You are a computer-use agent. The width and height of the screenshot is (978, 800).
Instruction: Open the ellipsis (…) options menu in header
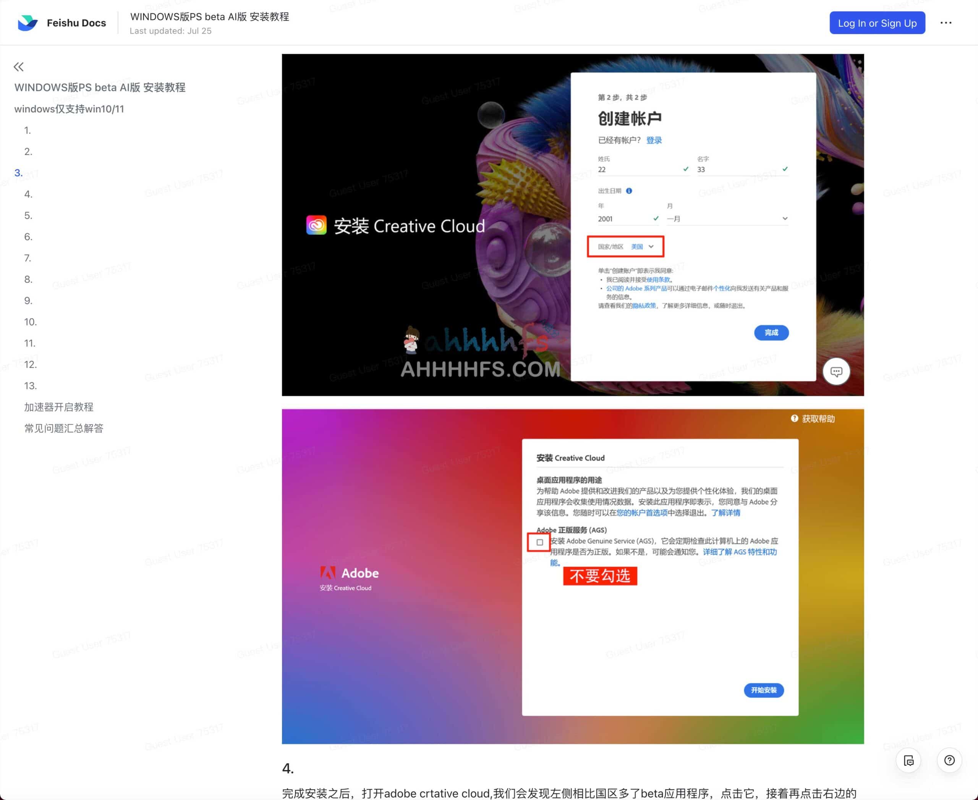[946, 22]
